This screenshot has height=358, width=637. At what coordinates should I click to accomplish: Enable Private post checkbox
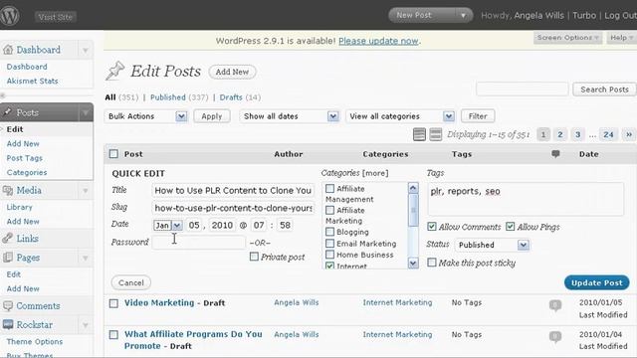tap(254, 257)
